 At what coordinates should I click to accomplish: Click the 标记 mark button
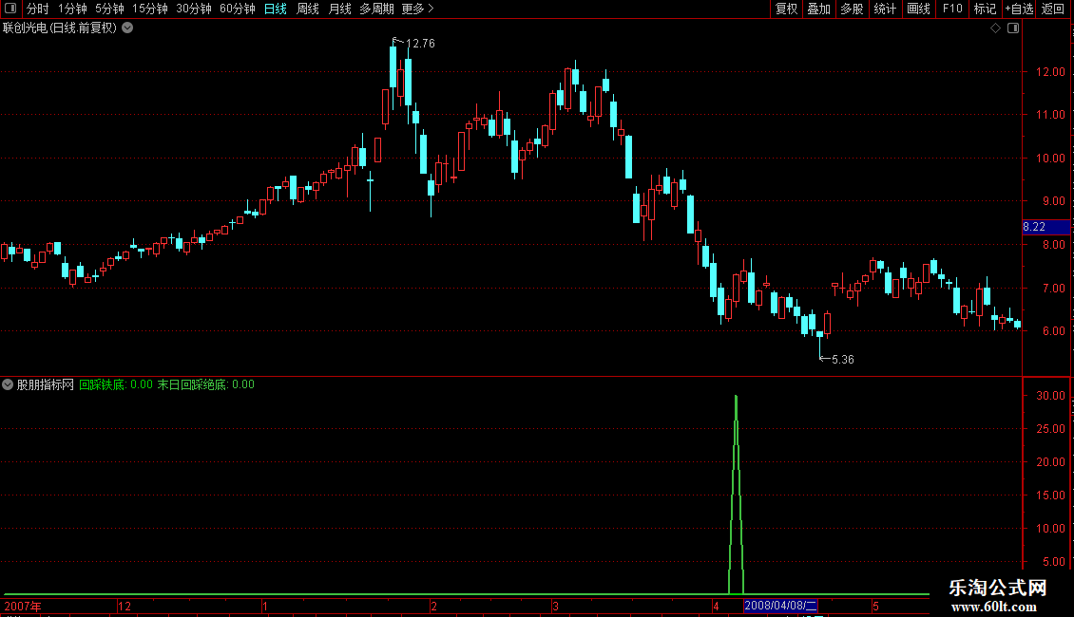pyautogui.click(x=985, y=9)
